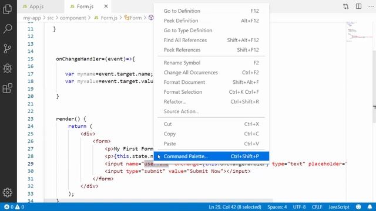Click the closing </form> tag
The width and height of the screenshot is (376, 211).
coord(103,179)
